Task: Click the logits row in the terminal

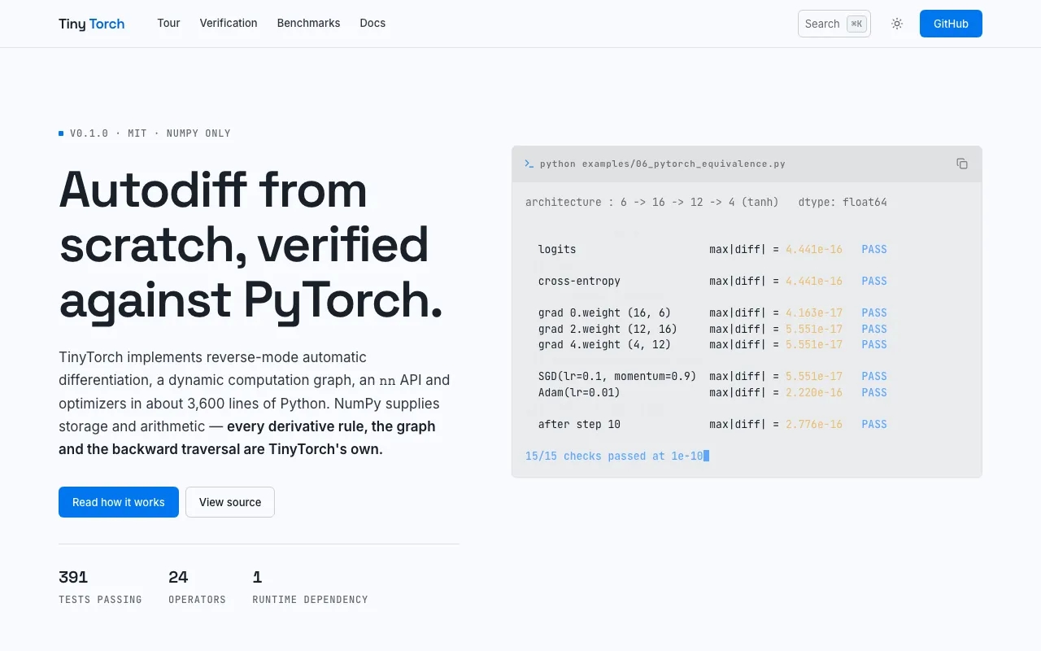Action: [x=712, y=249]
